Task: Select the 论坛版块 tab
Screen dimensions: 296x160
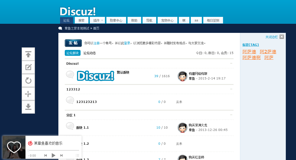Action: [72, 53]
